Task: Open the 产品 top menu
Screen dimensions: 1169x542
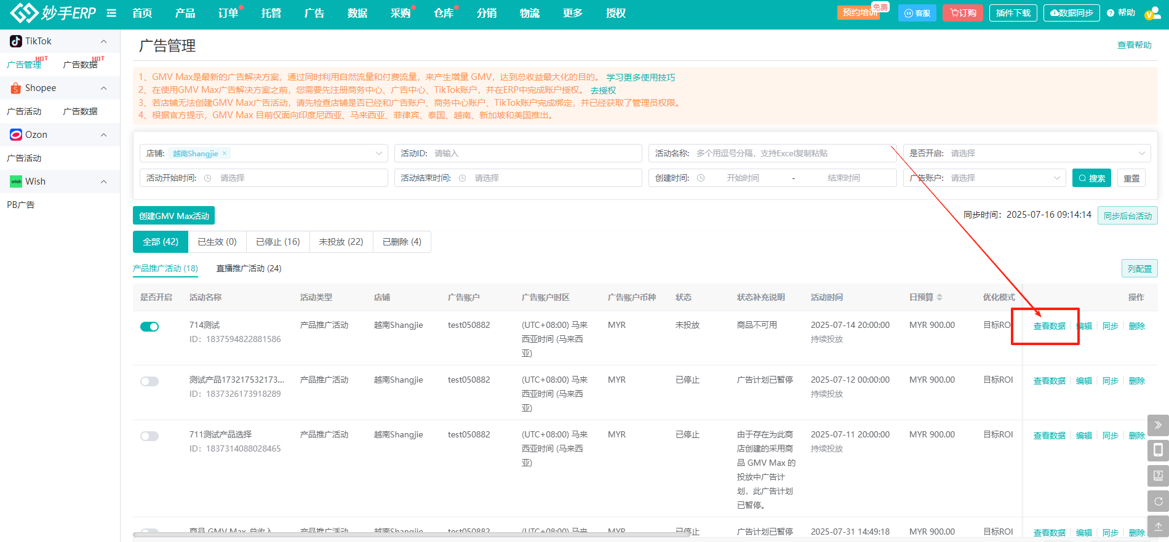Action: click(x=185, y=13)
